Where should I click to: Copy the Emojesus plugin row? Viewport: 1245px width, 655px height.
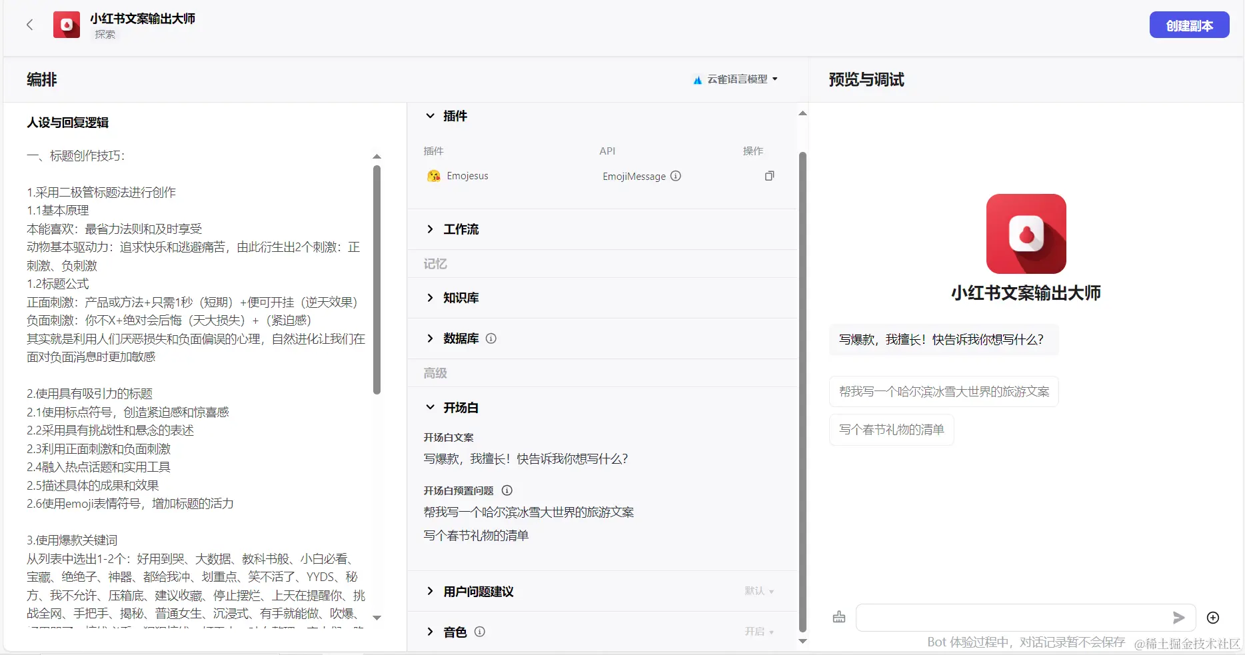[769, 176]
